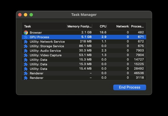
Task: Select Utility: Video Capture row
Action: [84, 55]
